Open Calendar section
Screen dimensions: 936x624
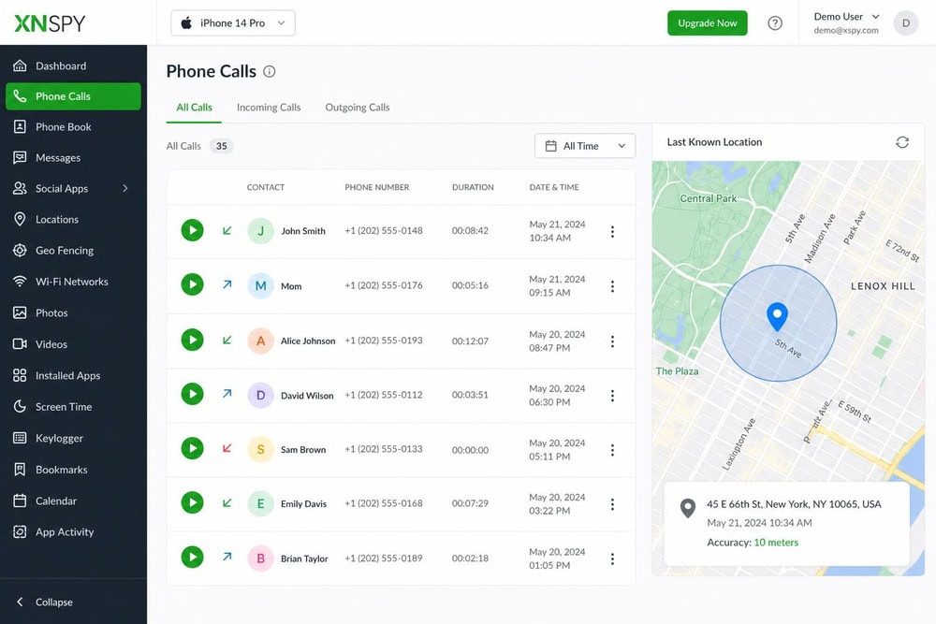[73, 501]
